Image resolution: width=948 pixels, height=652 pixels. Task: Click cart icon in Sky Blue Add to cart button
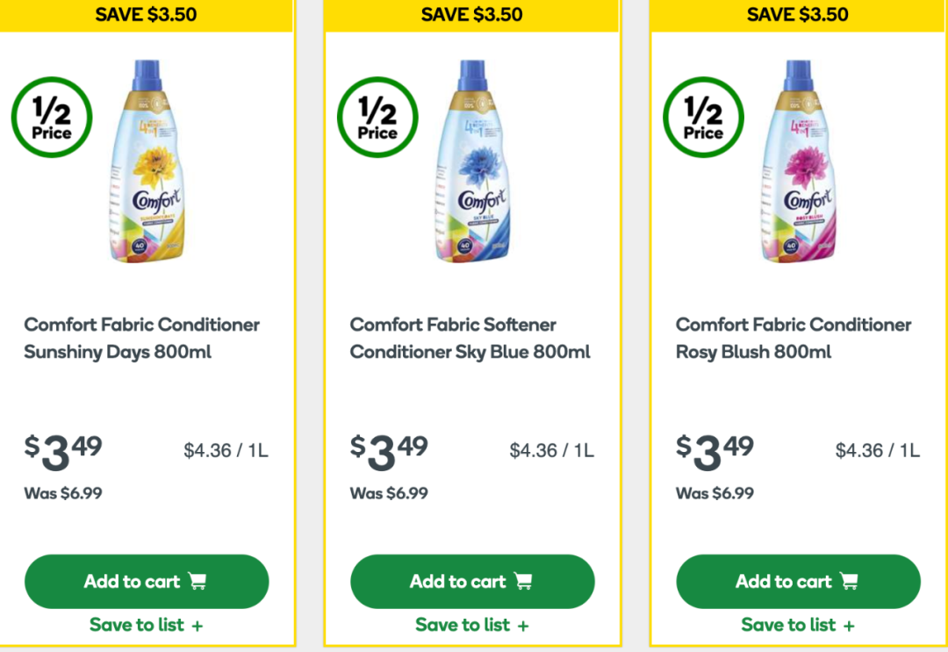pos(523,581)
